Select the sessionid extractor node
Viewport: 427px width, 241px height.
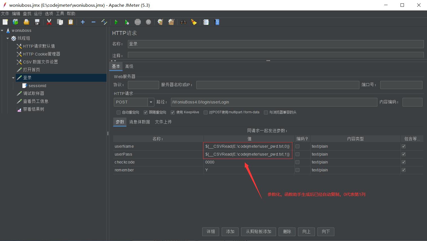(37, 86)
